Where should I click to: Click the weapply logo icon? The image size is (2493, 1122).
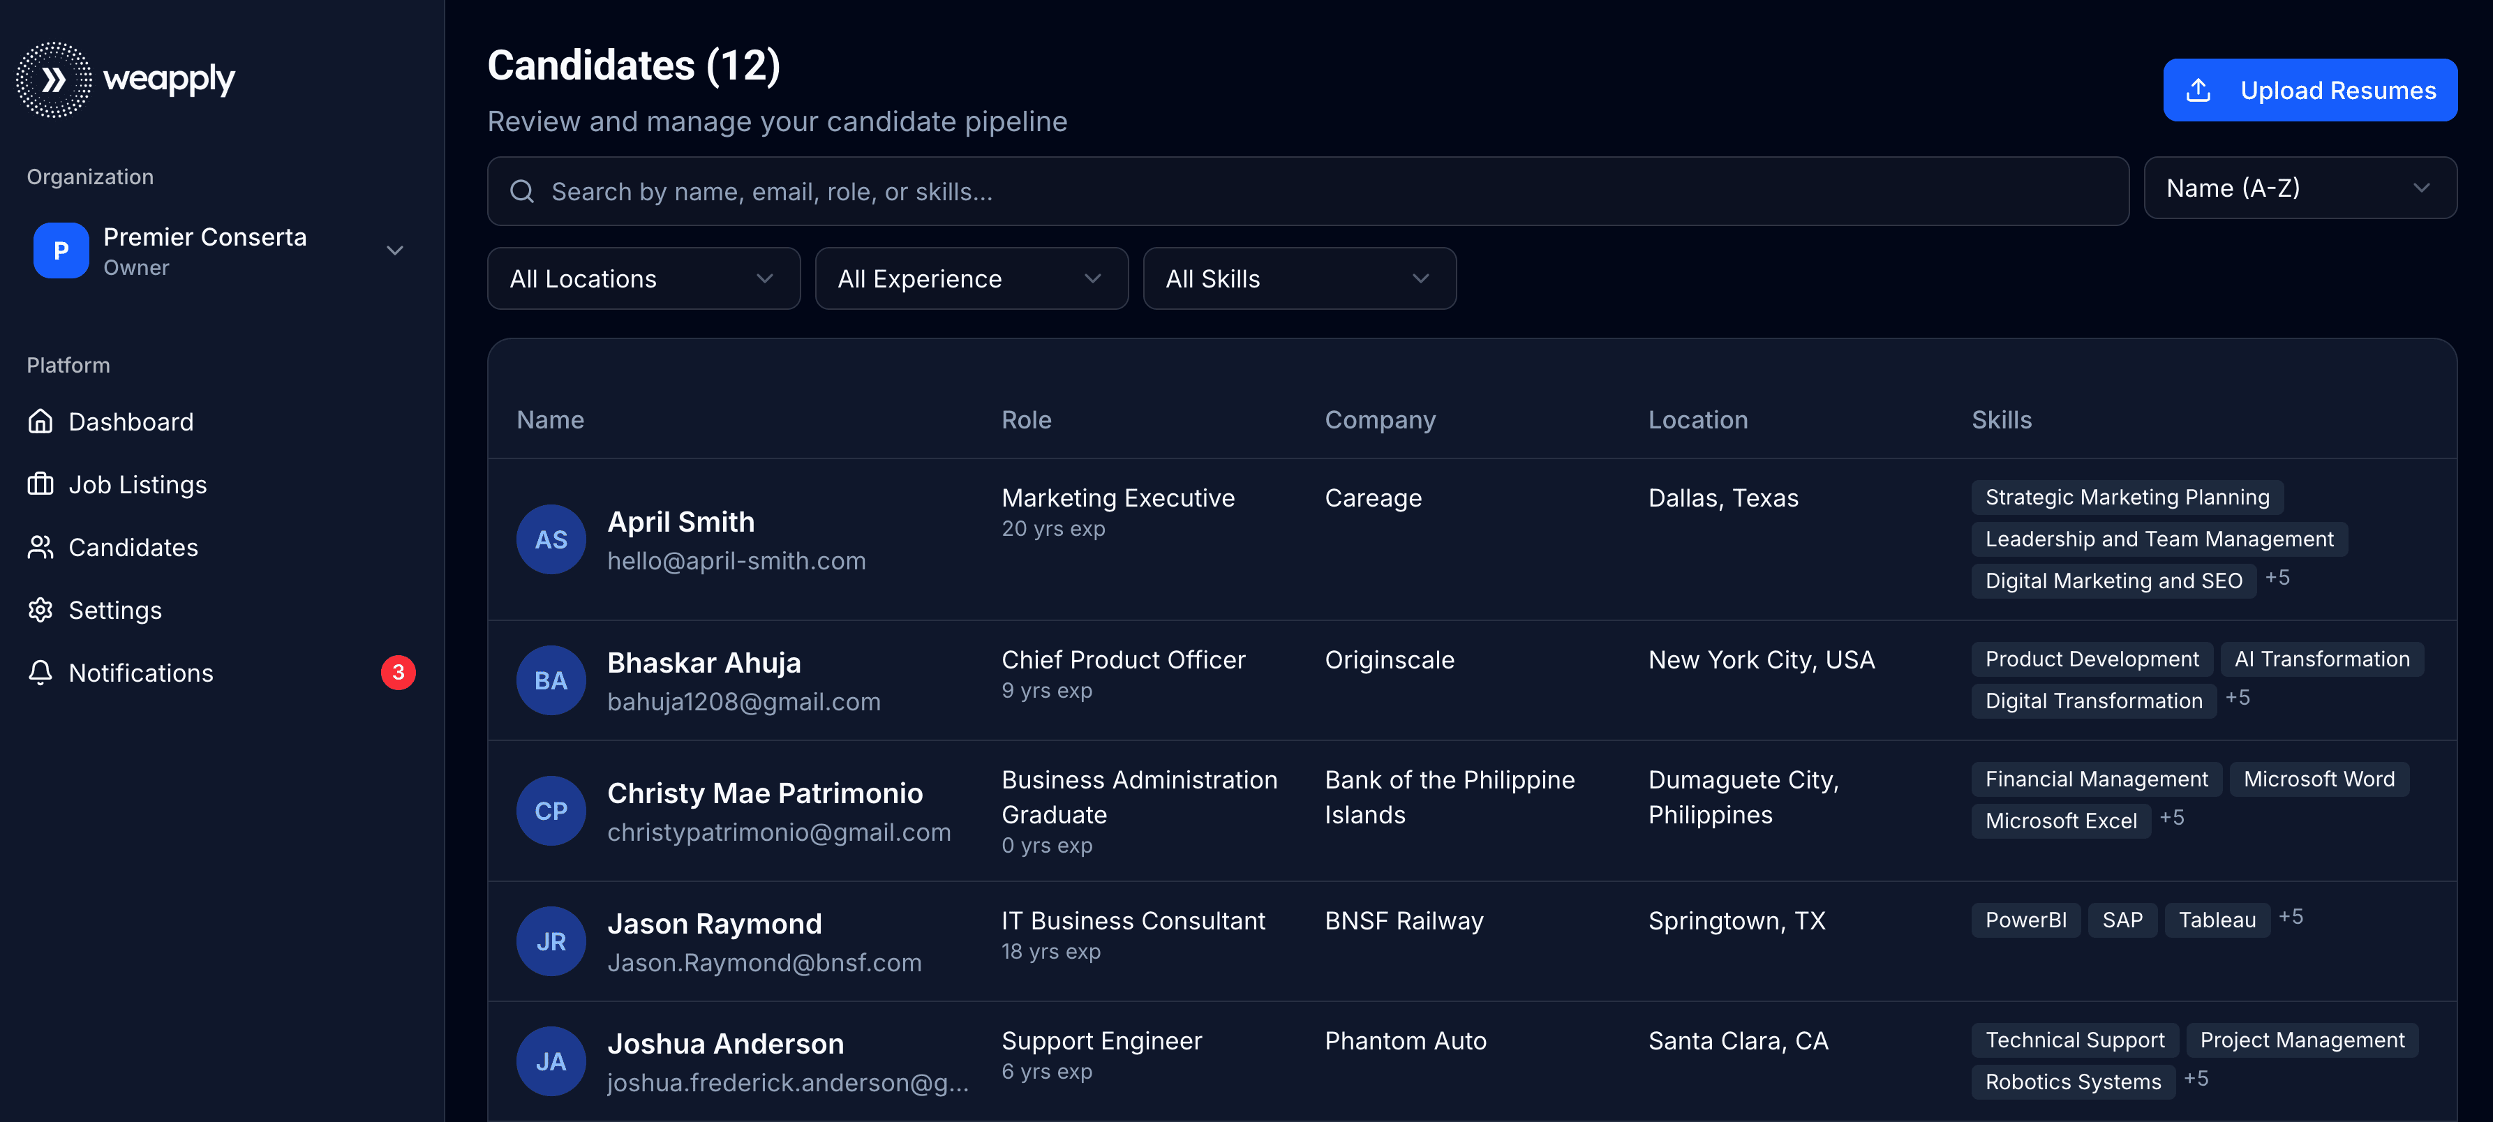54,80
